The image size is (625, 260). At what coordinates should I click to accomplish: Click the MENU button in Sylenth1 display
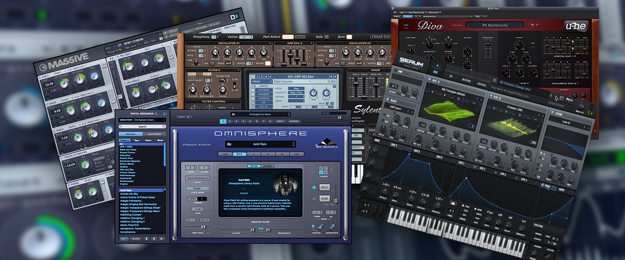[x=261, y=82]
